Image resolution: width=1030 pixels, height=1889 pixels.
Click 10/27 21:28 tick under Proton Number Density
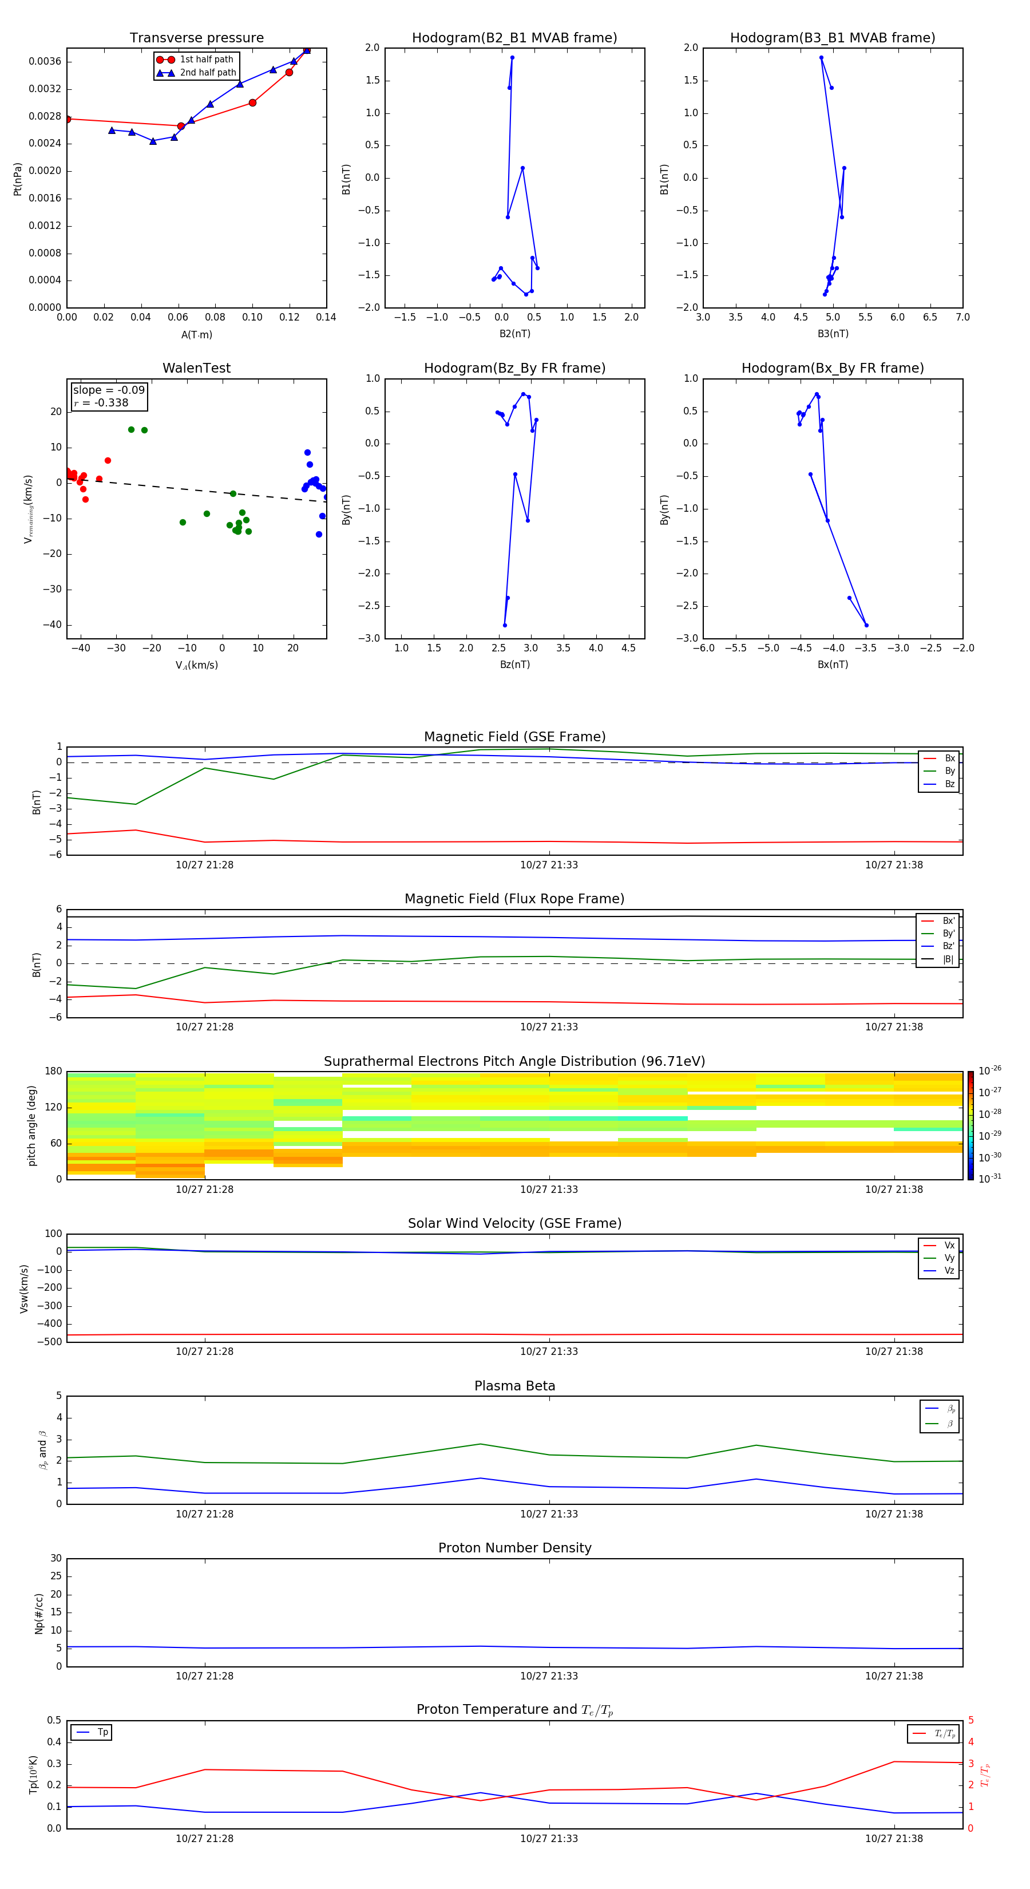204,1676
